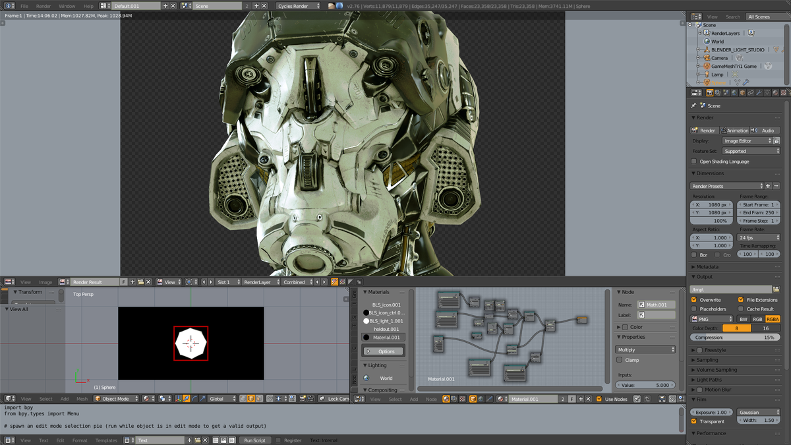Click the resolution percentage 100% slider
Image resolution: width=791 pixels, height=445 pixels.
tap(712, 221)
